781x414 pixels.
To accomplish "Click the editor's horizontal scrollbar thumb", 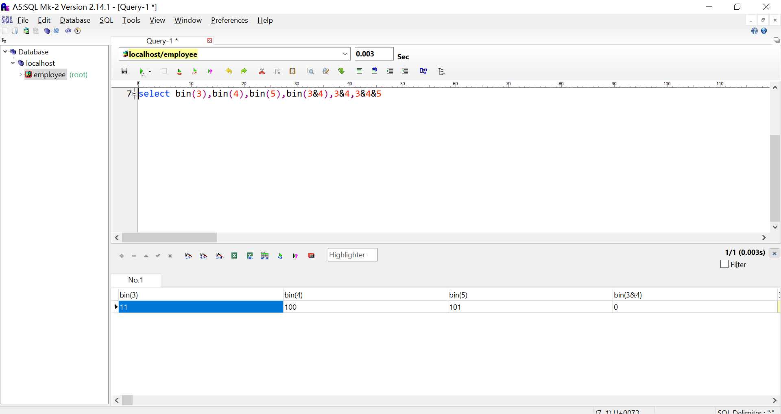I will (170, 237).
